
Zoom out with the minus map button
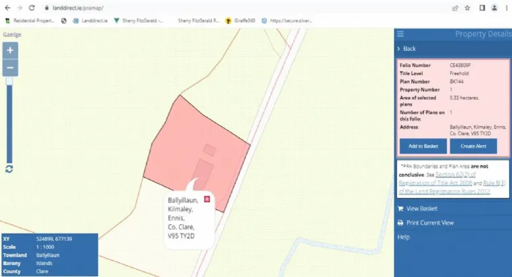pos(10,67)
